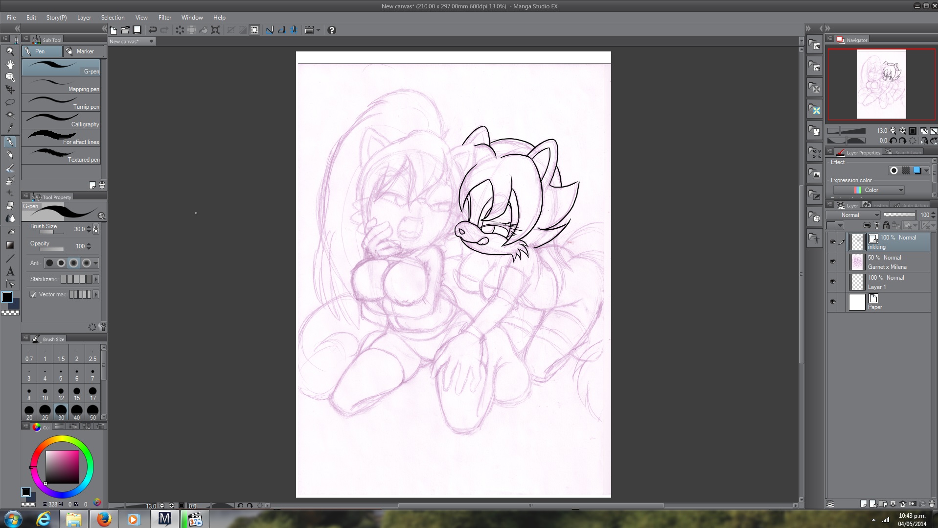Choose brush size 12 preset

(61, 393)
